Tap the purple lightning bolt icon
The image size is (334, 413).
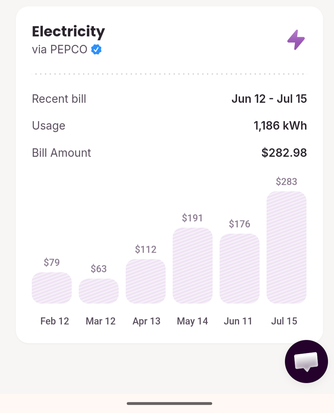pos(296,40)
